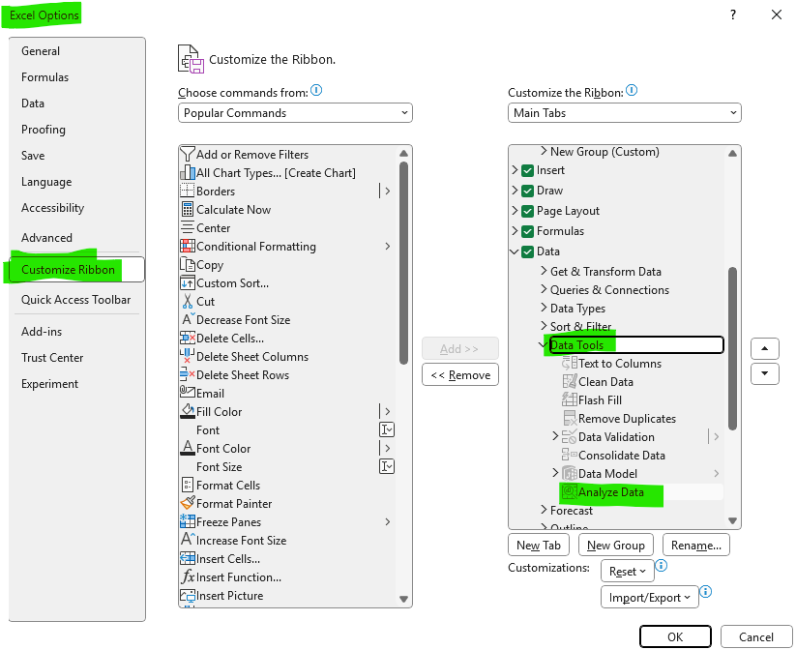Select the Analyze Data icon

tap(569, 491)
